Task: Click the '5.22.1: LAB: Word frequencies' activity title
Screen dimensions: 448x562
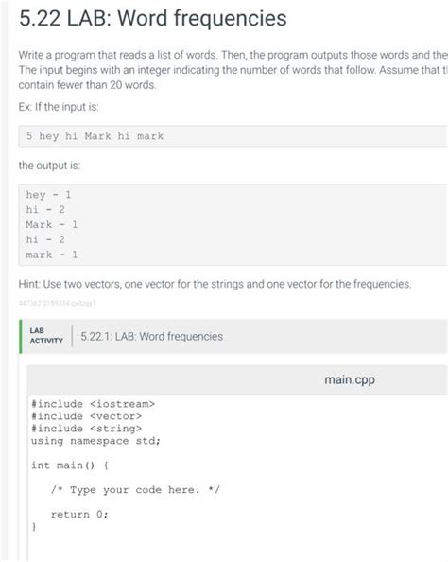Action: pos(151,337)
